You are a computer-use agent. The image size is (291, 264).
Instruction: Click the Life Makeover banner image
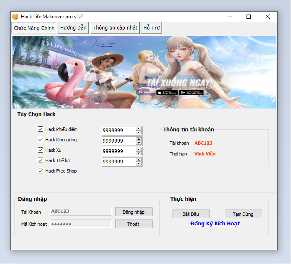[x=144, y=72]
